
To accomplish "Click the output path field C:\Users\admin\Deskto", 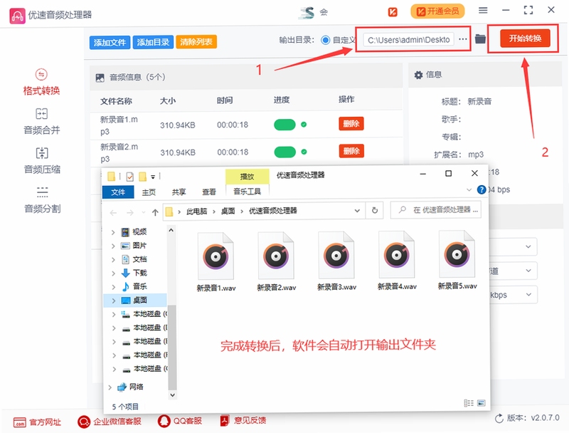I will (x=409, y=40).
